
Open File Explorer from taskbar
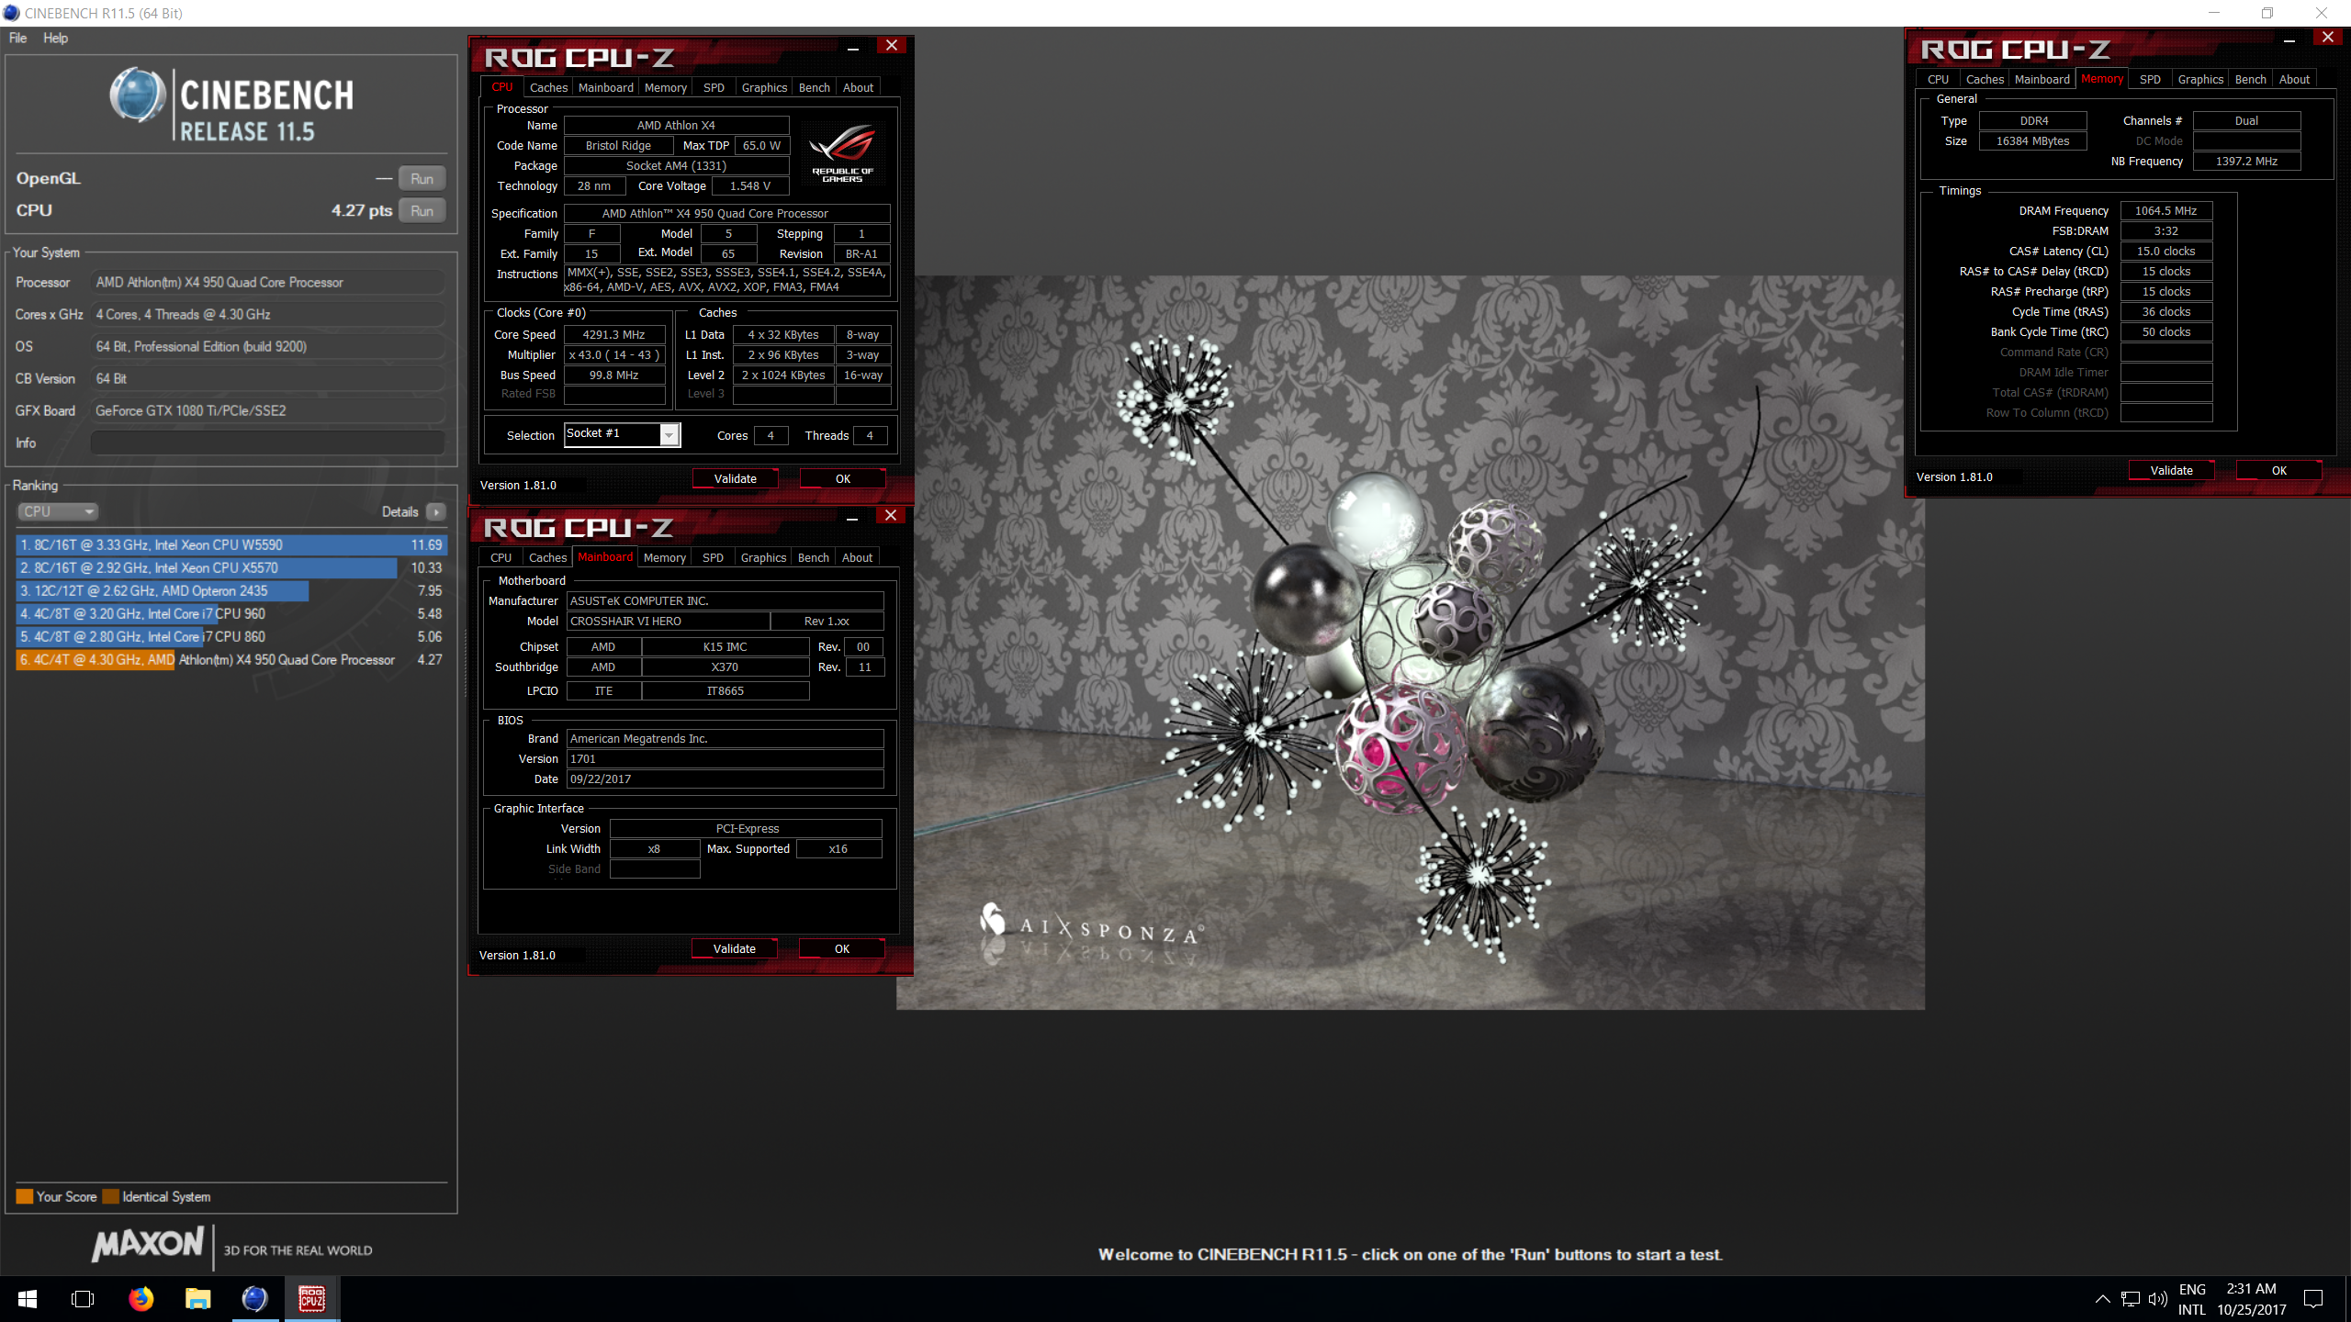[x=197, y=1299]
